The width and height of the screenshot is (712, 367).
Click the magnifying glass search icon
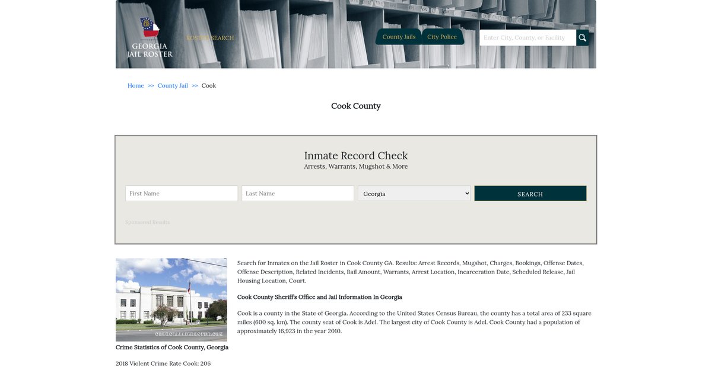pos(582,38)
